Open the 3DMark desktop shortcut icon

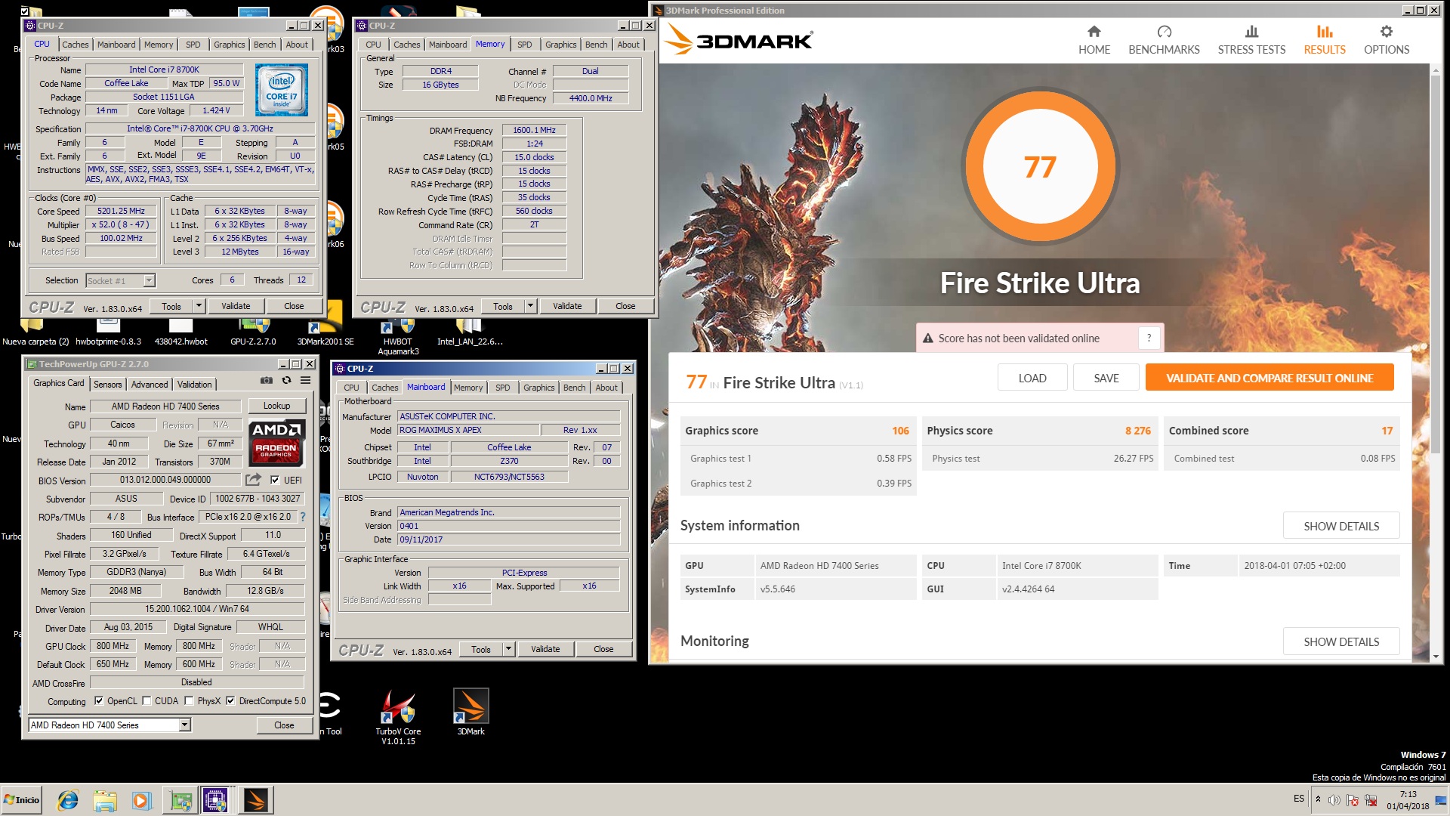tap(470, 712)
